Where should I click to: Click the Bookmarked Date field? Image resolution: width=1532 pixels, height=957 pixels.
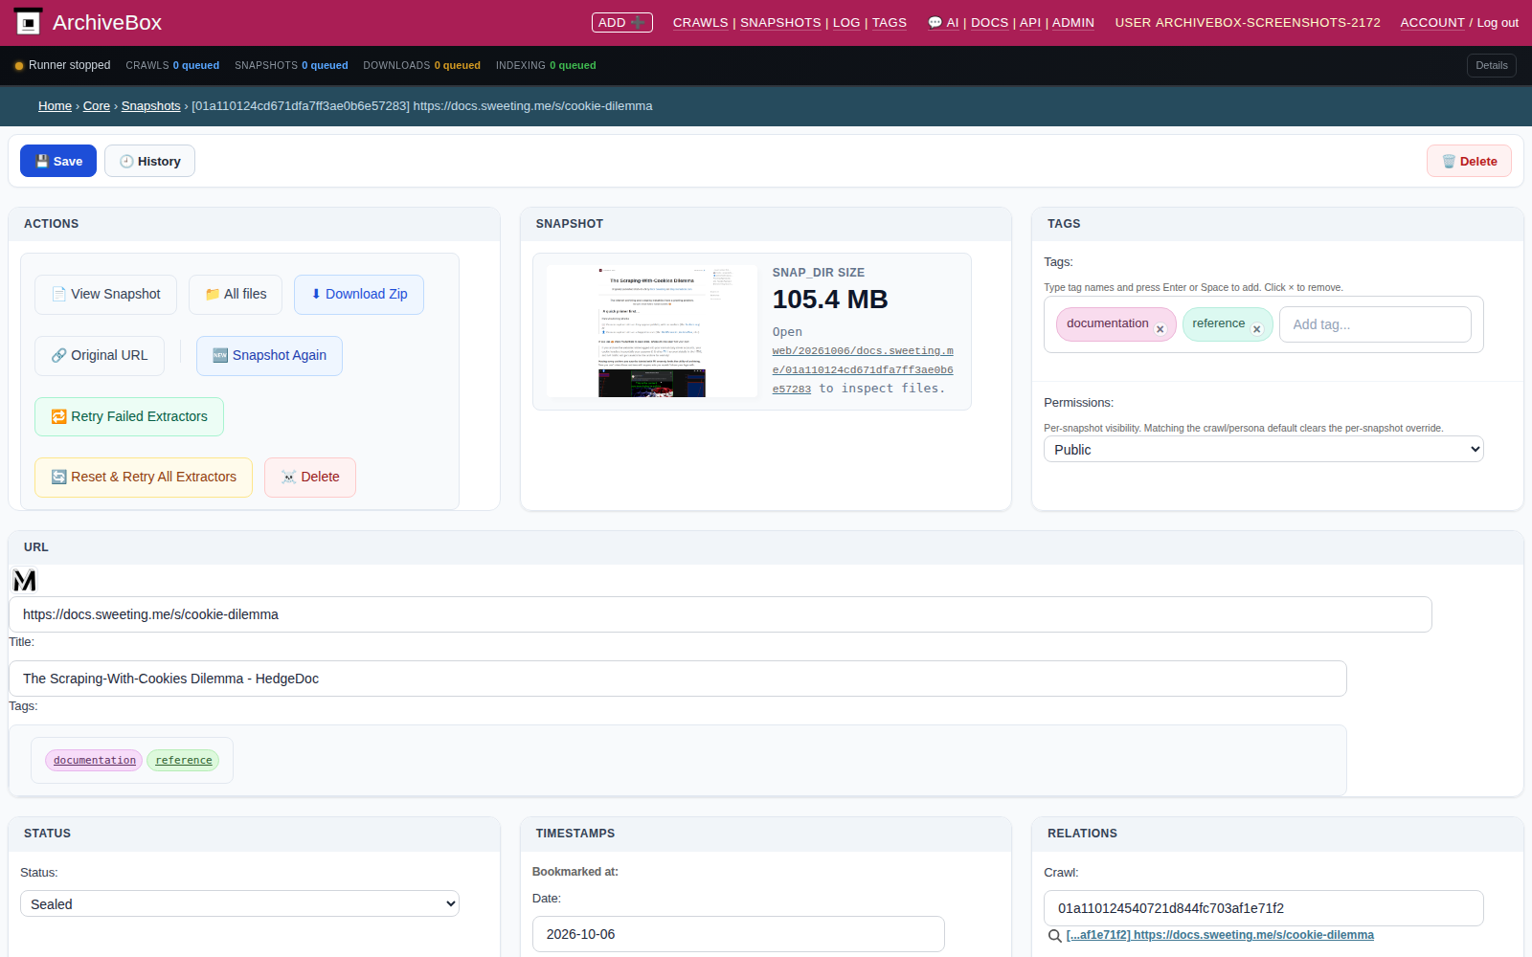point(738,934)
